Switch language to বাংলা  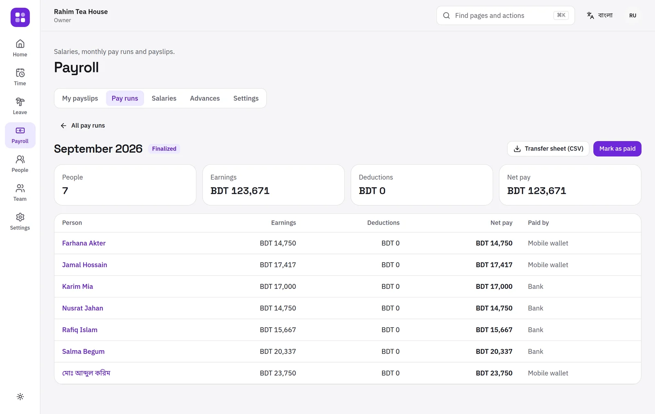pos(600,16)
